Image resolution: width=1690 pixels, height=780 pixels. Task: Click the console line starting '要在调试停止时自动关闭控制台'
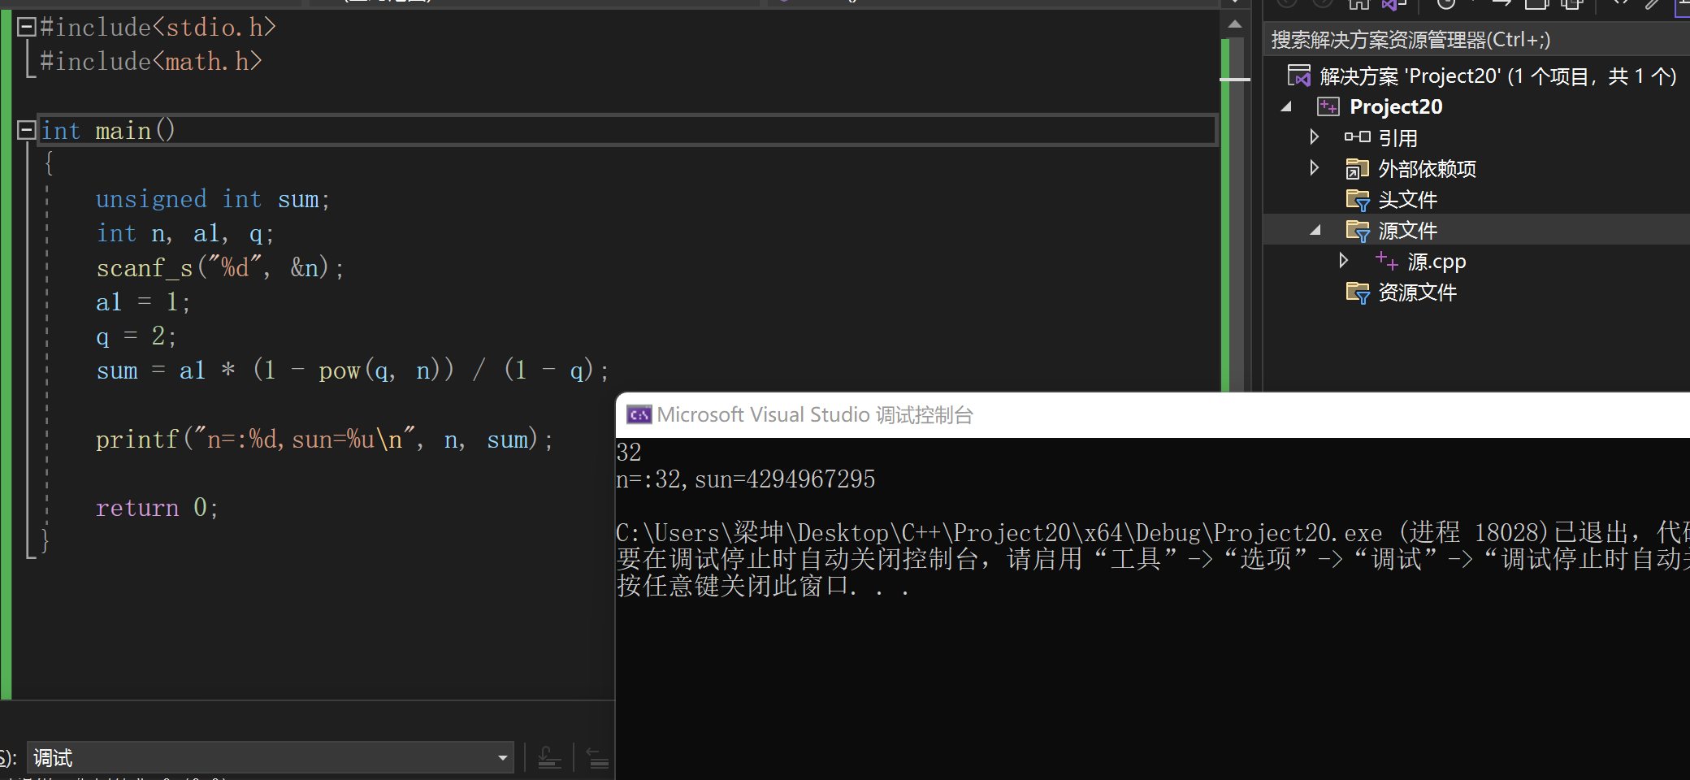[1153, 559]
